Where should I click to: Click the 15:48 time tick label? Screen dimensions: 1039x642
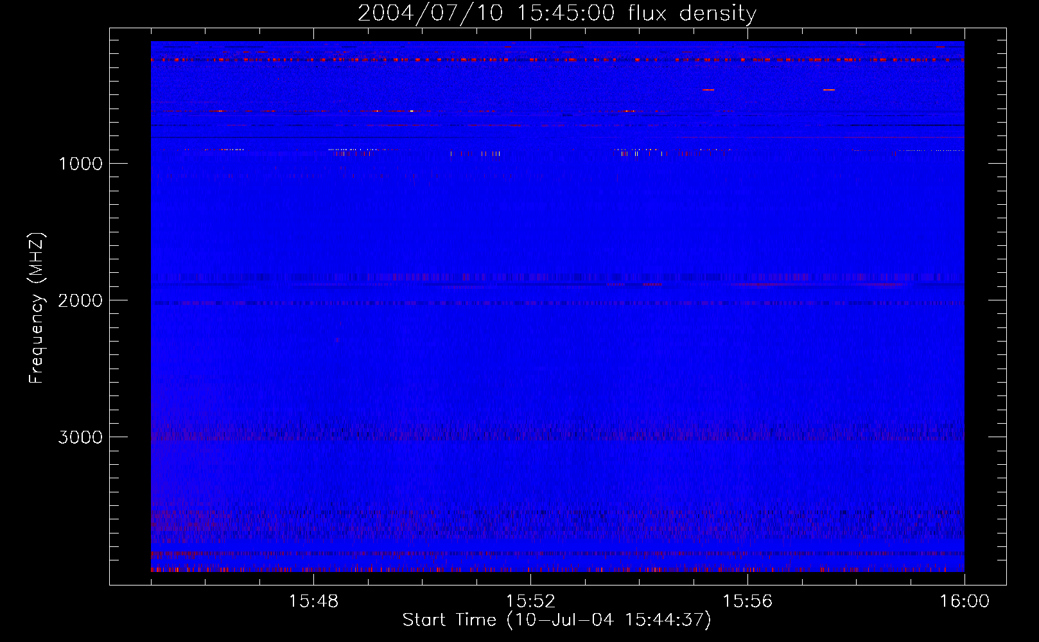click(x=313, y=602)
